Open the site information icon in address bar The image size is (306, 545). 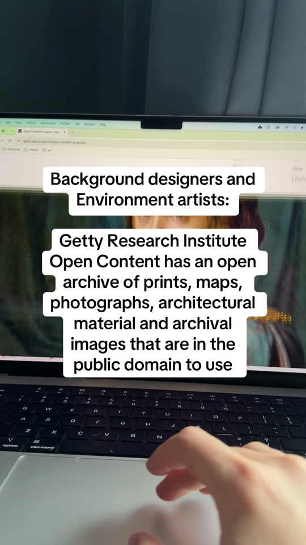pyautogui.click(x=19, y=141)
